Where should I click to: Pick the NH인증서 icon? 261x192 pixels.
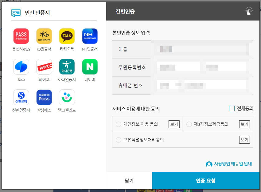coord(90,36)
